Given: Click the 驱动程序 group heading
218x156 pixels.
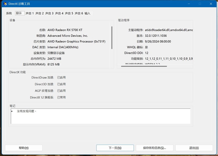Looking at the screenshot, I should [124, 20].
